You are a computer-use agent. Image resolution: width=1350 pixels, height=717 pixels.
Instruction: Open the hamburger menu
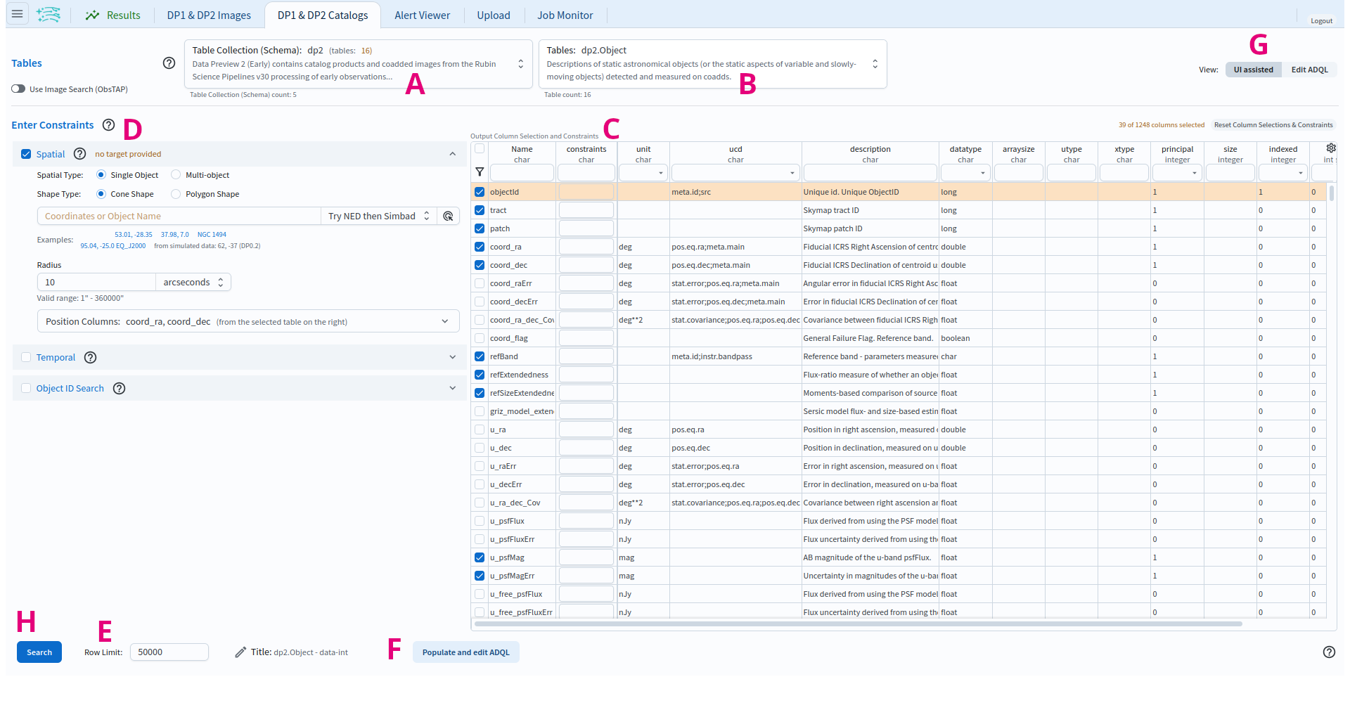click(18, 14)
